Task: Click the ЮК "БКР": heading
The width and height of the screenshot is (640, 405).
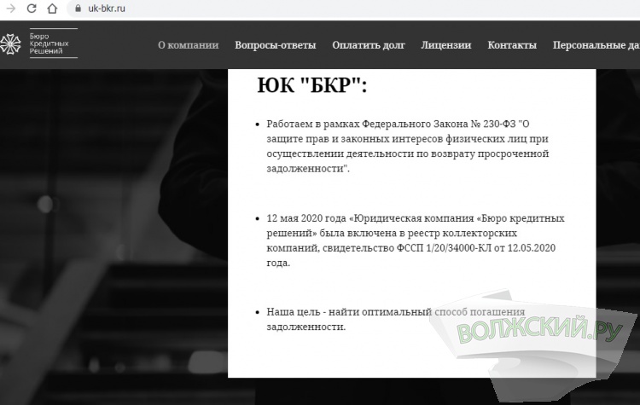Action: (311, 85)
